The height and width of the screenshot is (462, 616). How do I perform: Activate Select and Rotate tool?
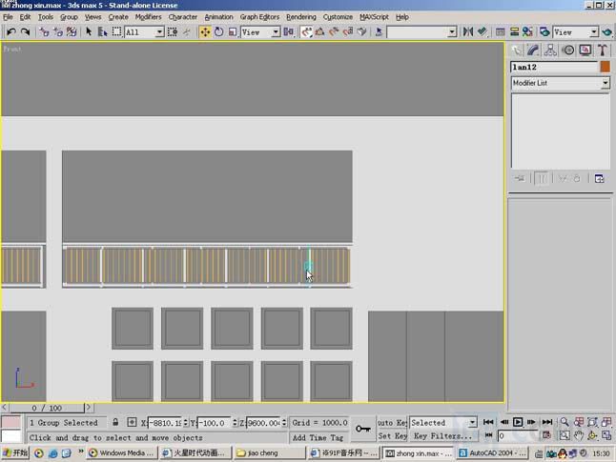click(x=218, y=31)
